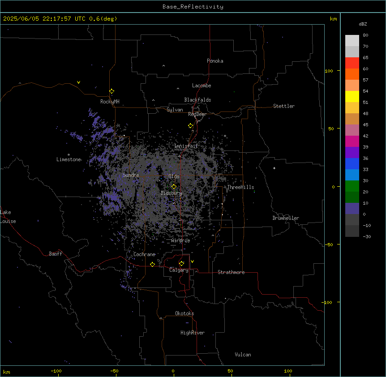Click the Airdrie label
Image resolution: width=386 pixels, height=377 pixels.
[181, 240]
